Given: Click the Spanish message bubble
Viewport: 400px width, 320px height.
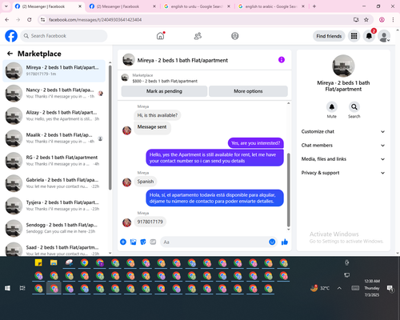Looking at the screenshot, I should point(146,182).
